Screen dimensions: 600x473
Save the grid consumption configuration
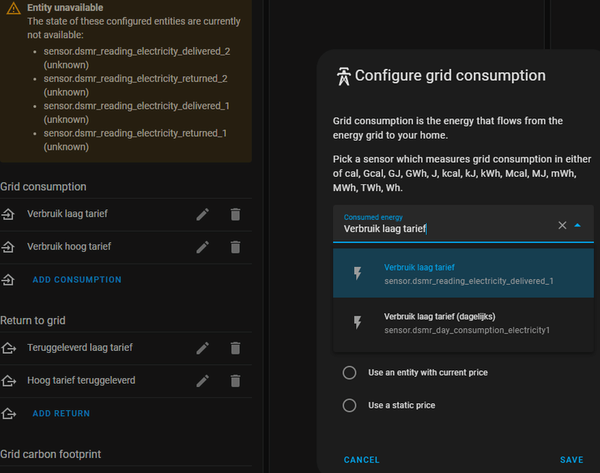(x=571, y=460)
